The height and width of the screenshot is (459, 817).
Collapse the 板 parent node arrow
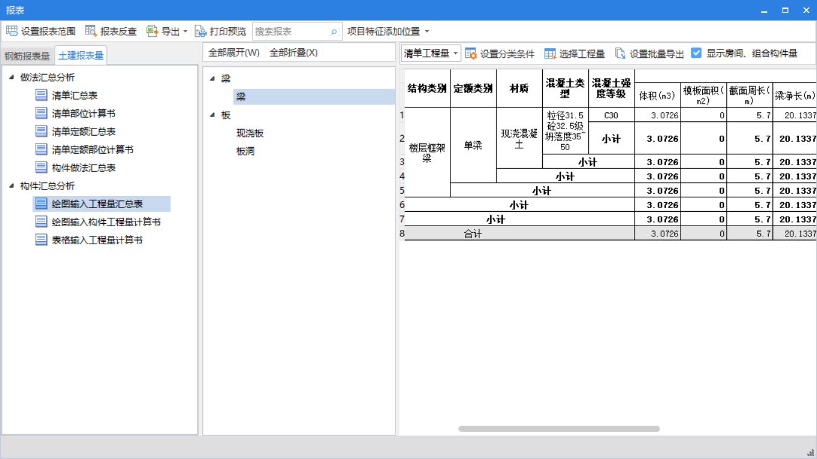[213, 115]
